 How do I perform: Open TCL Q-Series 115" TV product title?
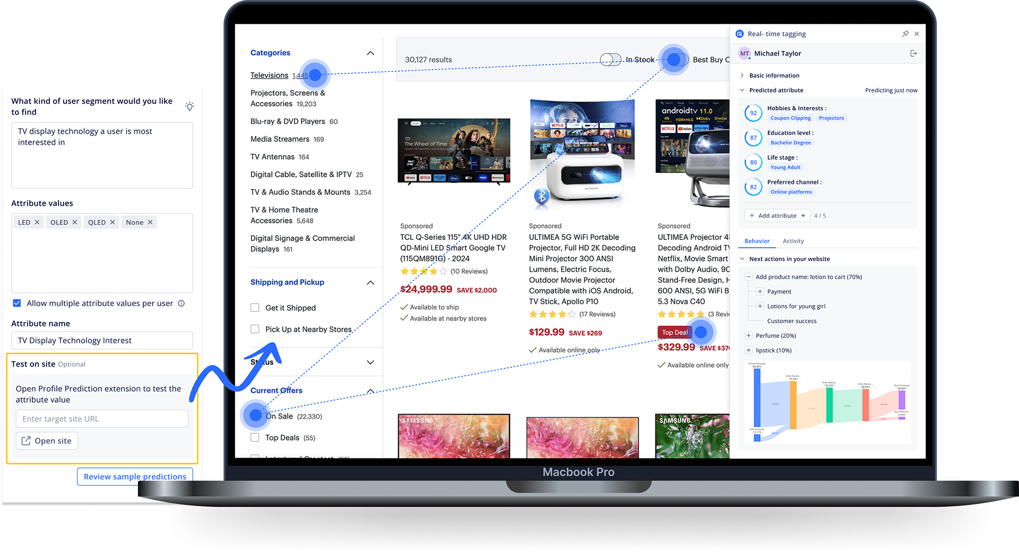click(x=453, y=248)
